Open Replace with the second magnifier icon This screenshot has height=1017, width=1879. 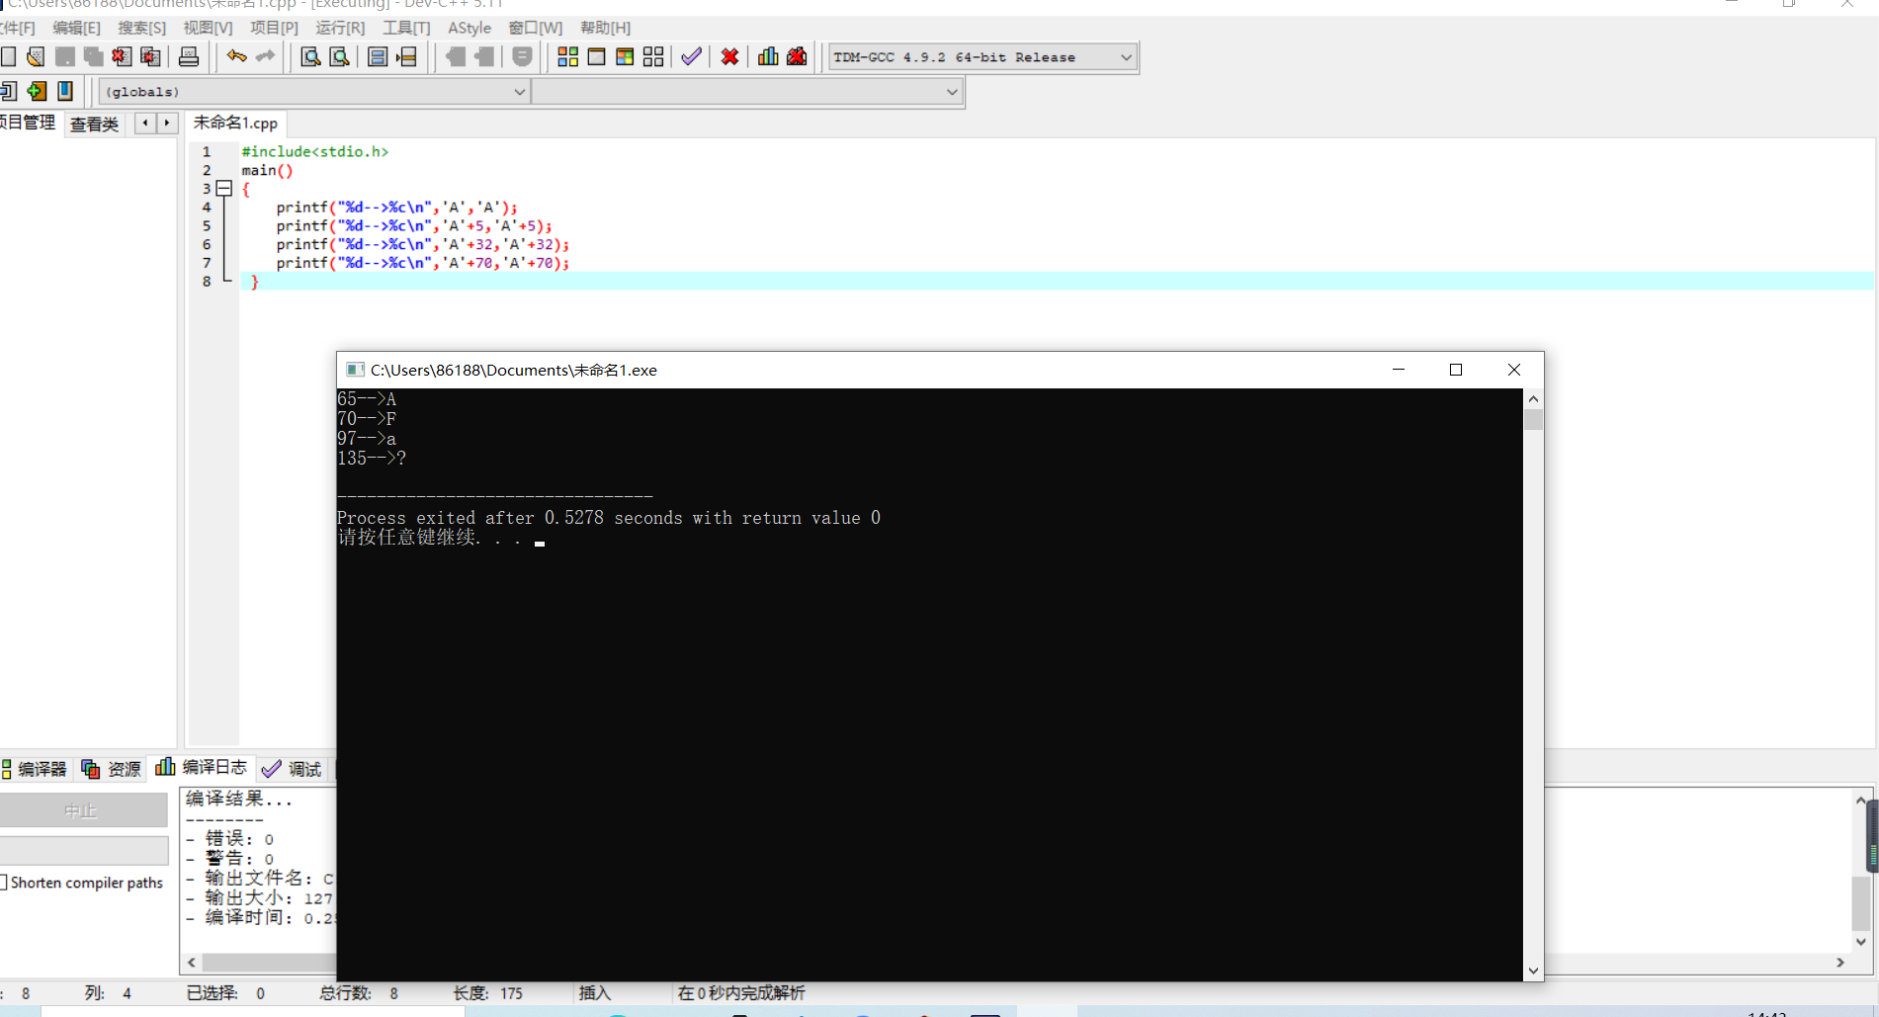tap(339, 56)
